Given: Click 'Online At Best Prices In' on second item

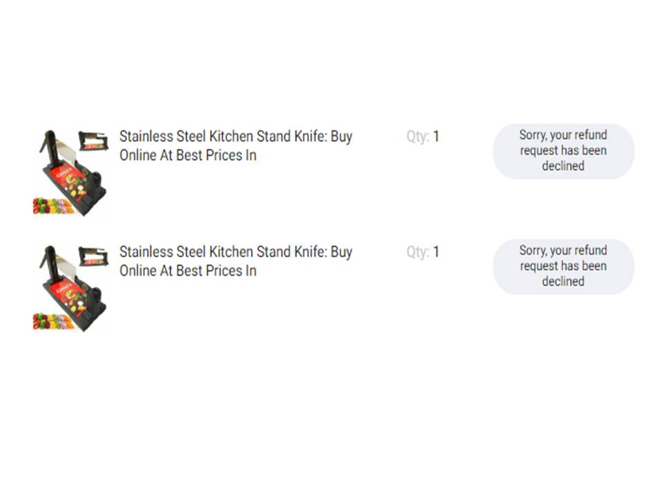Looking at the screenshot, I should coord(188,271).
